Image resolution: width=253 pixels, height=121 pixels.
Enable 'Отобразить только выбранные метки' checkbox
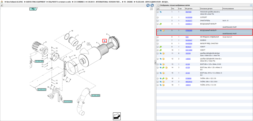point(158,5)
